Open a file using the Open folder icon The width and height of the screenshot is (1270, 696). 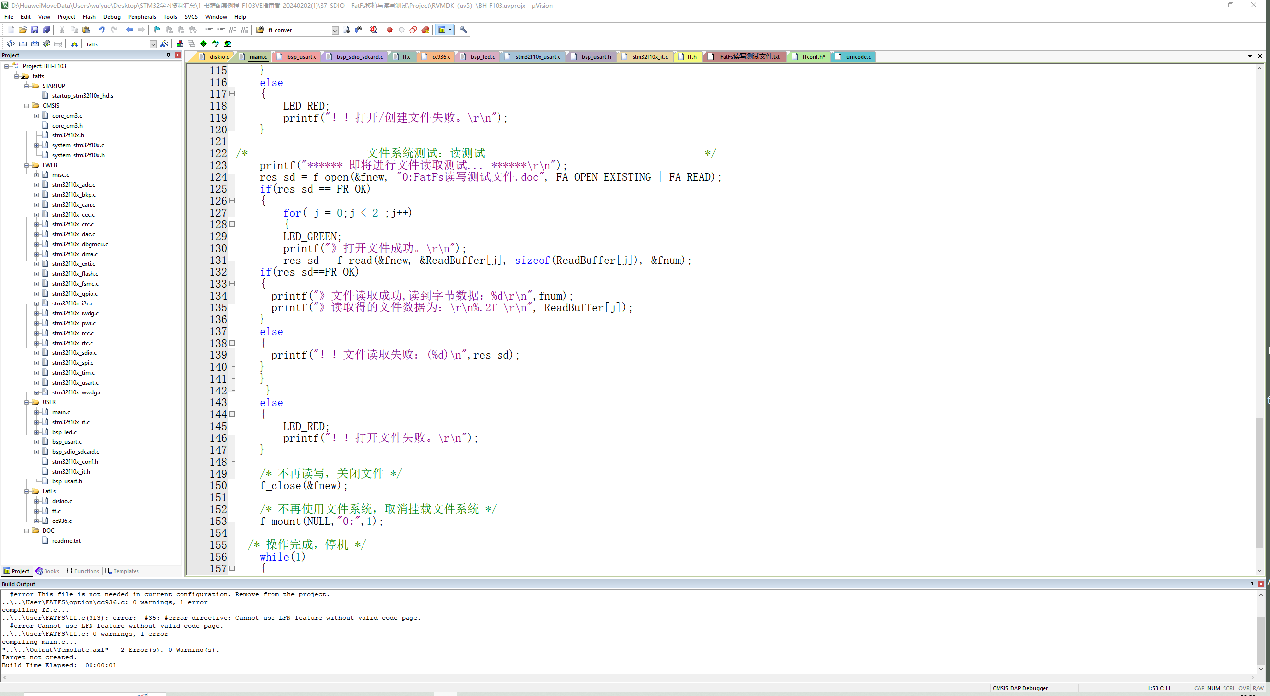pyautogui.click(x=23, y=30)
